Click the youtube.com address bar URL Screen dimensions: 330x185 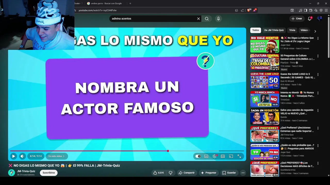[x=97, y=10]
